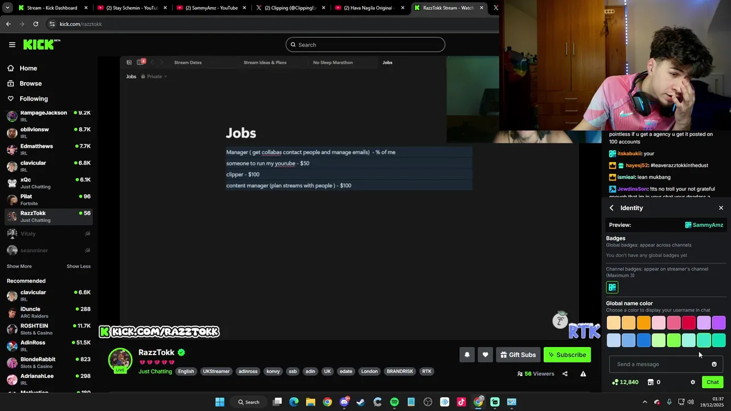Screen dimensions: 731x411
Task: Open the chat shop icon
Action: click(650, 382)
